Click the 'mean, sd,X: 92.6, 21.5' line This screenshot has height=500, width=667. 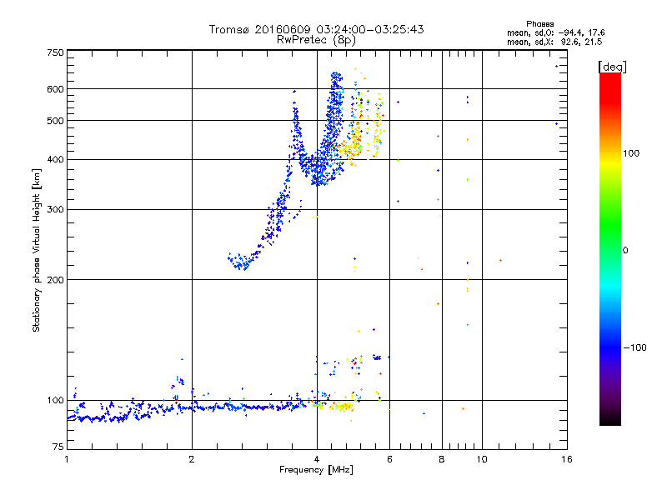[554, 42]
